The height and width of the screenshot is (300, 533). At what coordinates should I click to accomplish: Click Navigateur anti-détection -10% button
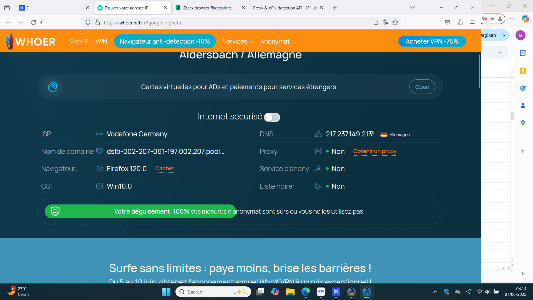click(165, 41)
